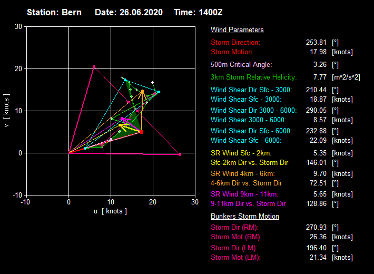Click the yellow SR wind arrowhead

coord(121,125)
